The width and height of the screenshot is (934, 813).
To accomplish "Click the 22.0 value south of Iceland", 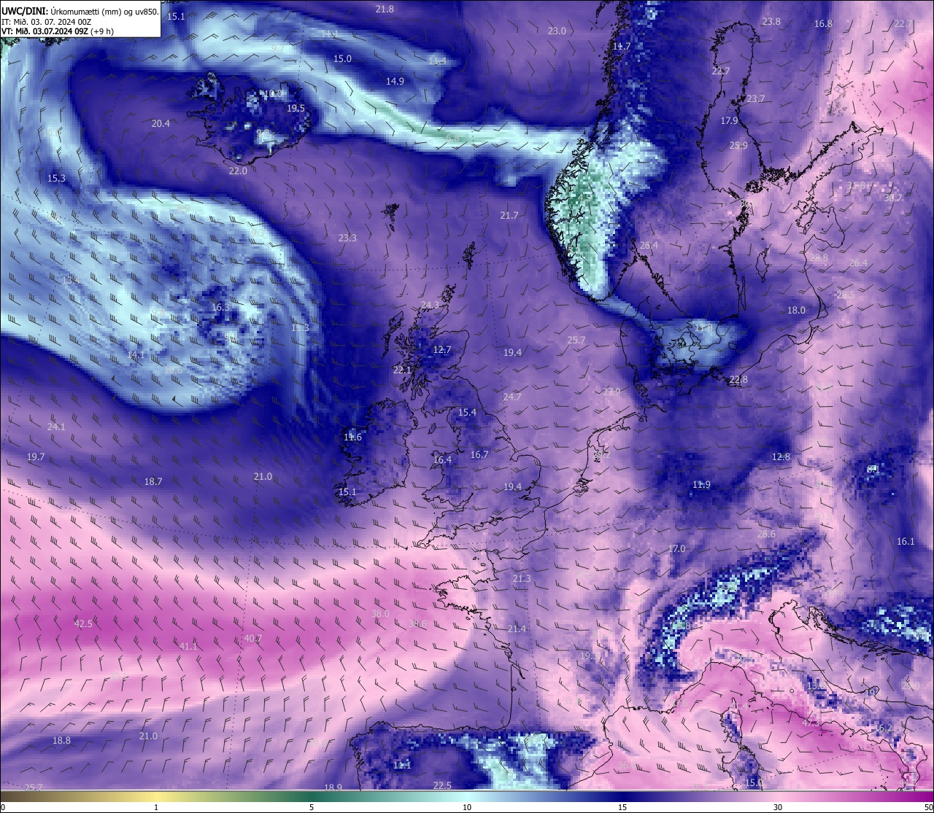I will (238, 171).
